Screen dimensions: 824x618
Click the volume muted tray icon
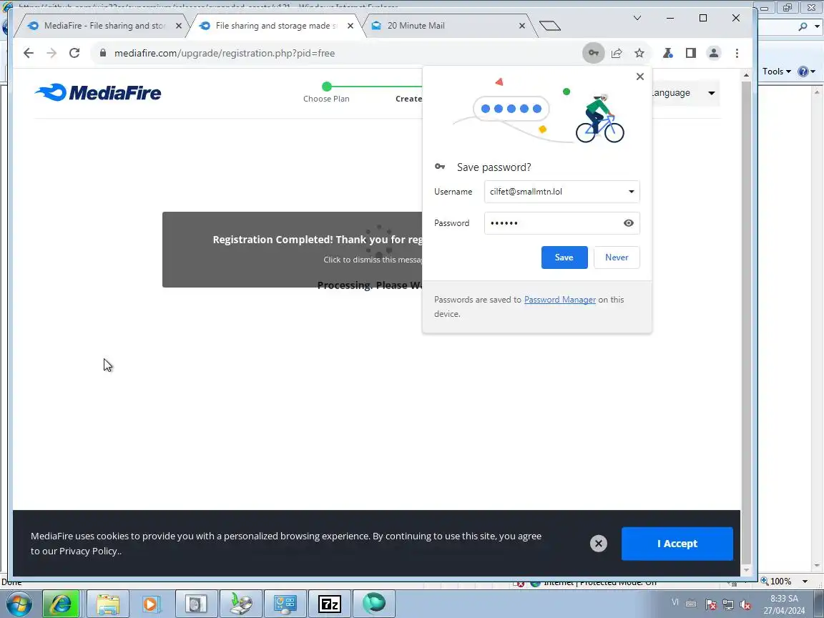745,604
